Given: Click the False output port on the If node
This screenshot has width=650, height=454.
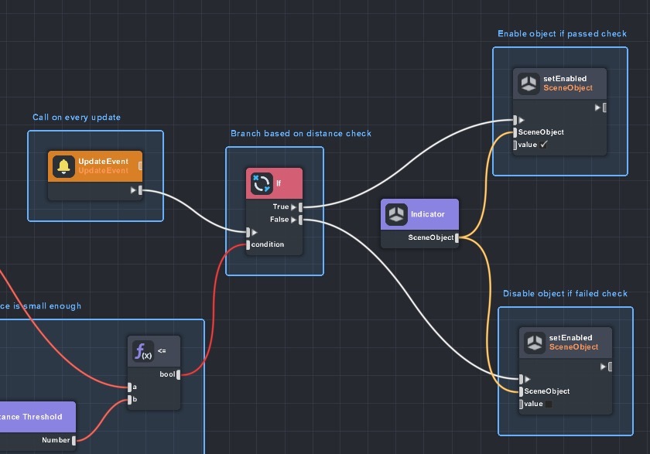Looking at the screenshot, I should (300, 220).
